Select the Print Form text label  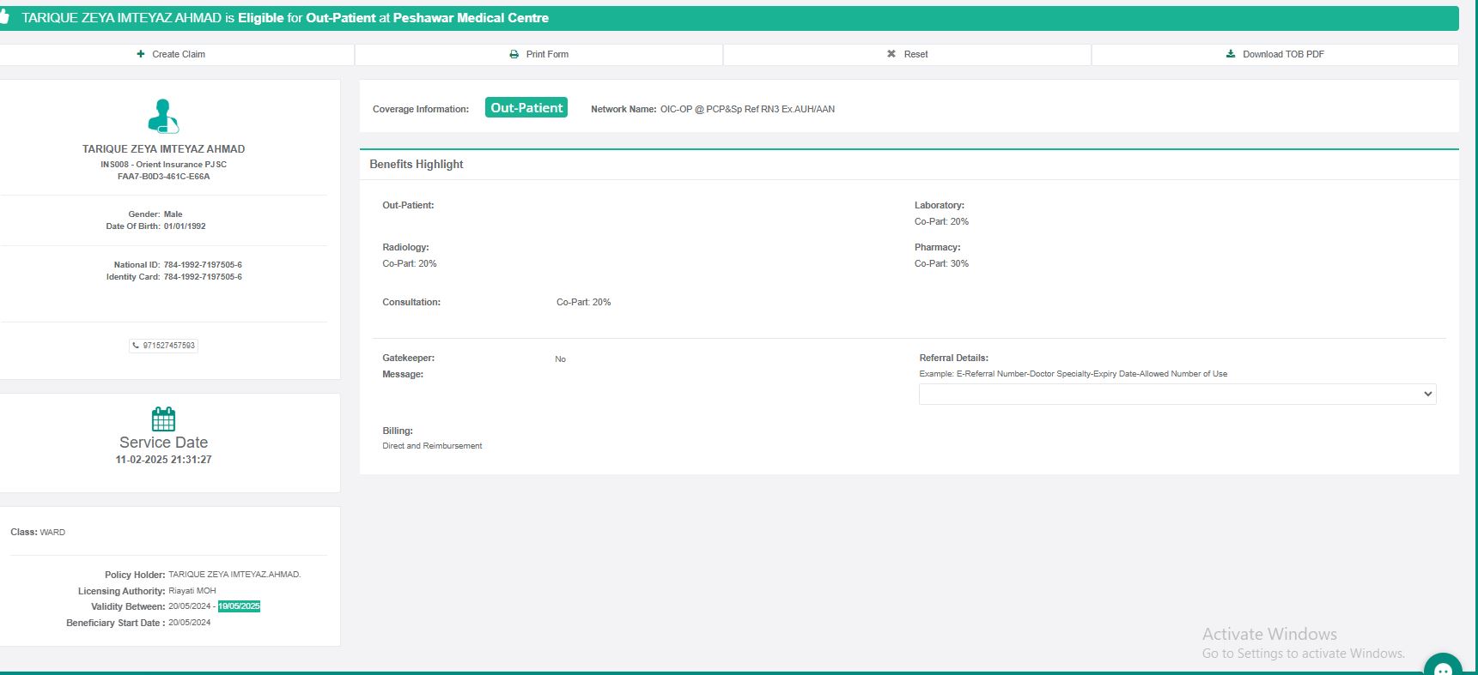click(547, 54)
